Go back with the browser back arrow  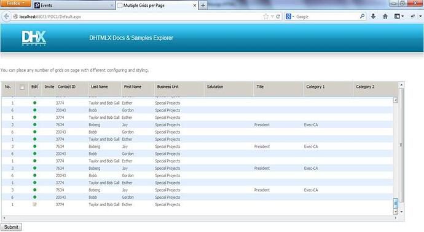(x=6, y=17)
